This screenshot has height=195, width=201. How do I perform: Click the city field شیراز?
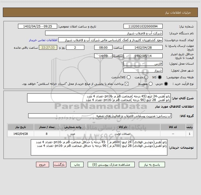[143, 70]
